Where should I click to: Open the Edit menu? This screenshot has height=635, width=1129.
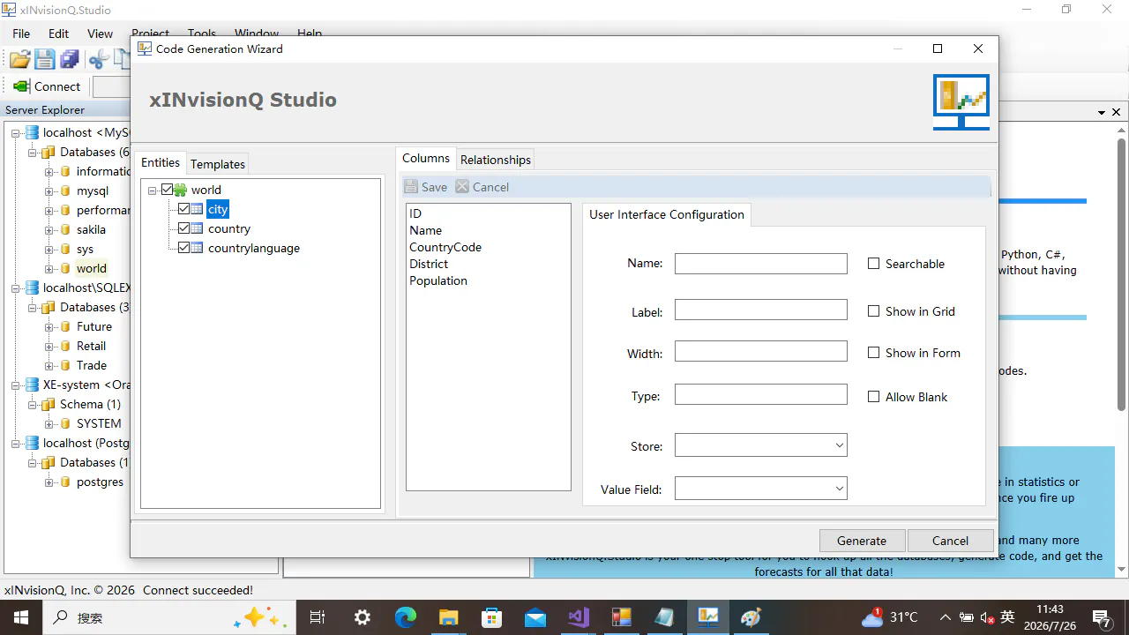(x=58, y=34)
